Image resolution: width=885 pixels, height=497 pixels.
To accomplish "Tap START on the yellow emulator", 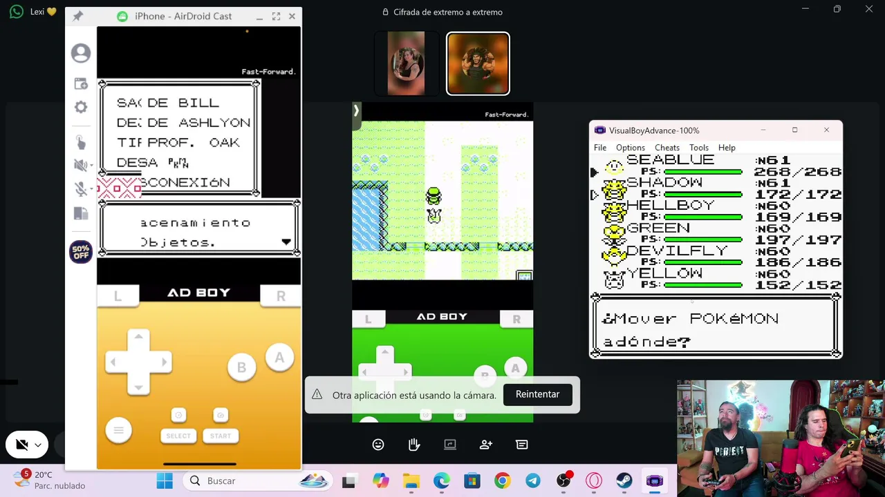I will [221, 436].
